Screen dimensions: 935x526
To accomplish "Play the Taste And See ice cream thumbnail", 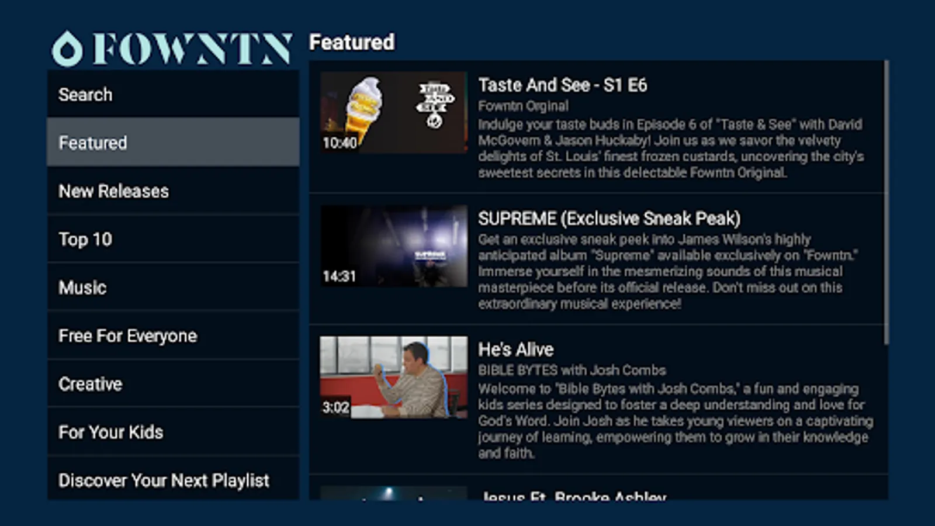I will point(393,112).
